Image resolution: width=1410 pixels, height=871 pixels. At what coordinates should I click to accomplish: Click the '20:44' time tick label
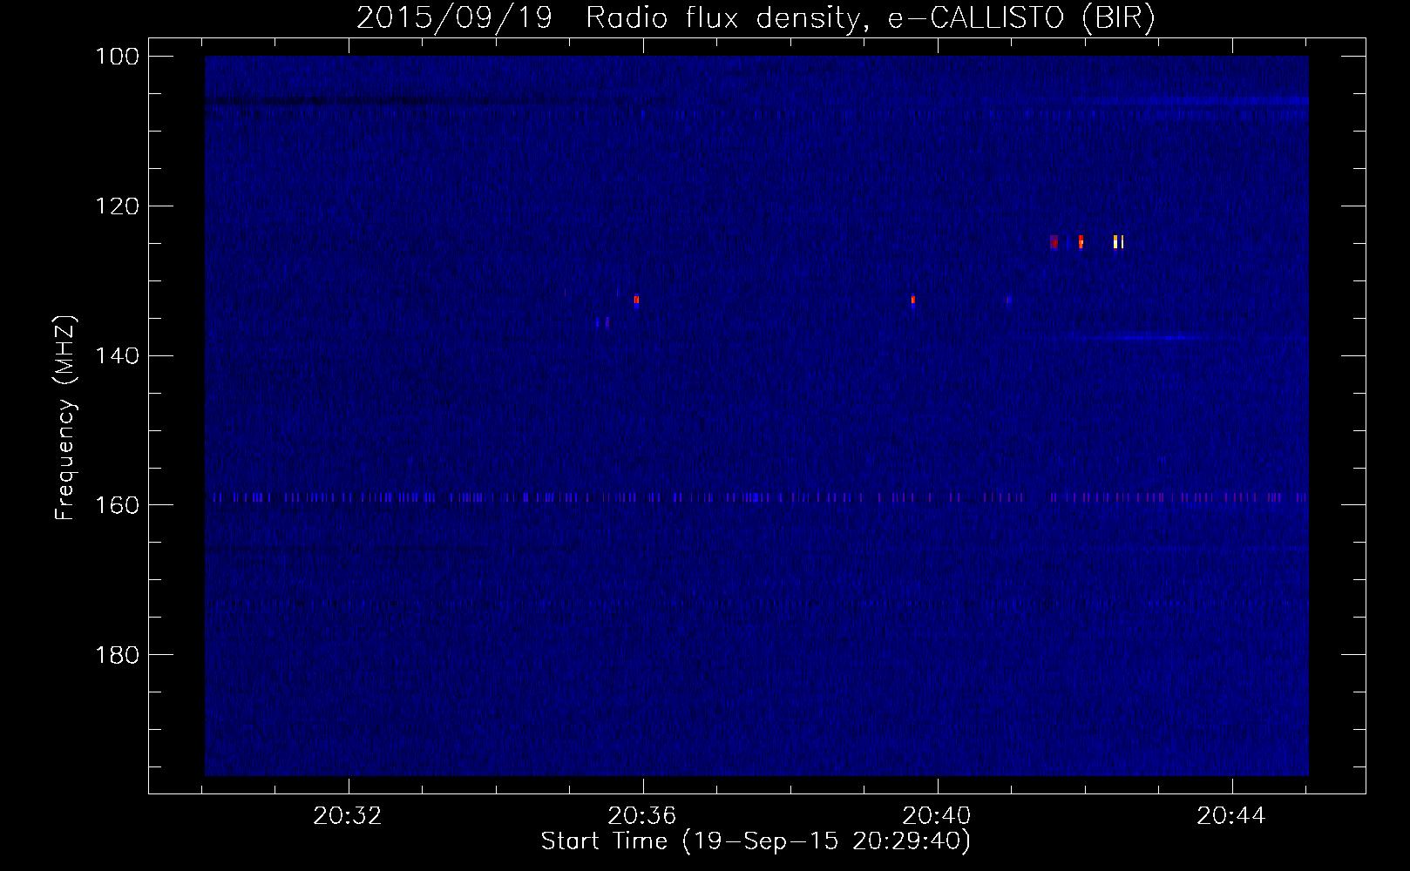click(1231, 816)
